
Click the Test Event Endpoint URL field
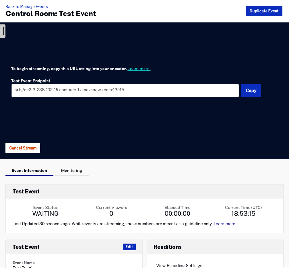coord(125,90)
